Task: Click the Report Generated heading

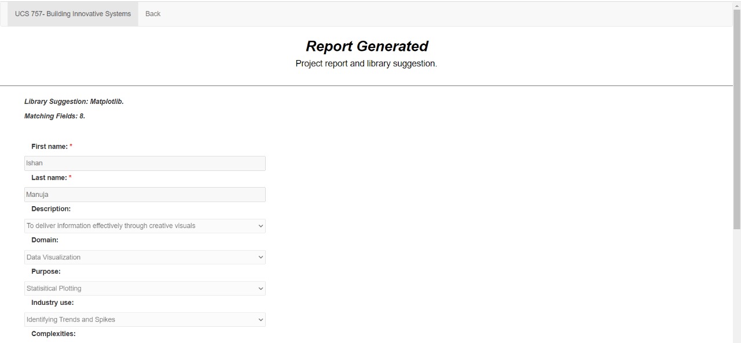Action: click(367, 46)
